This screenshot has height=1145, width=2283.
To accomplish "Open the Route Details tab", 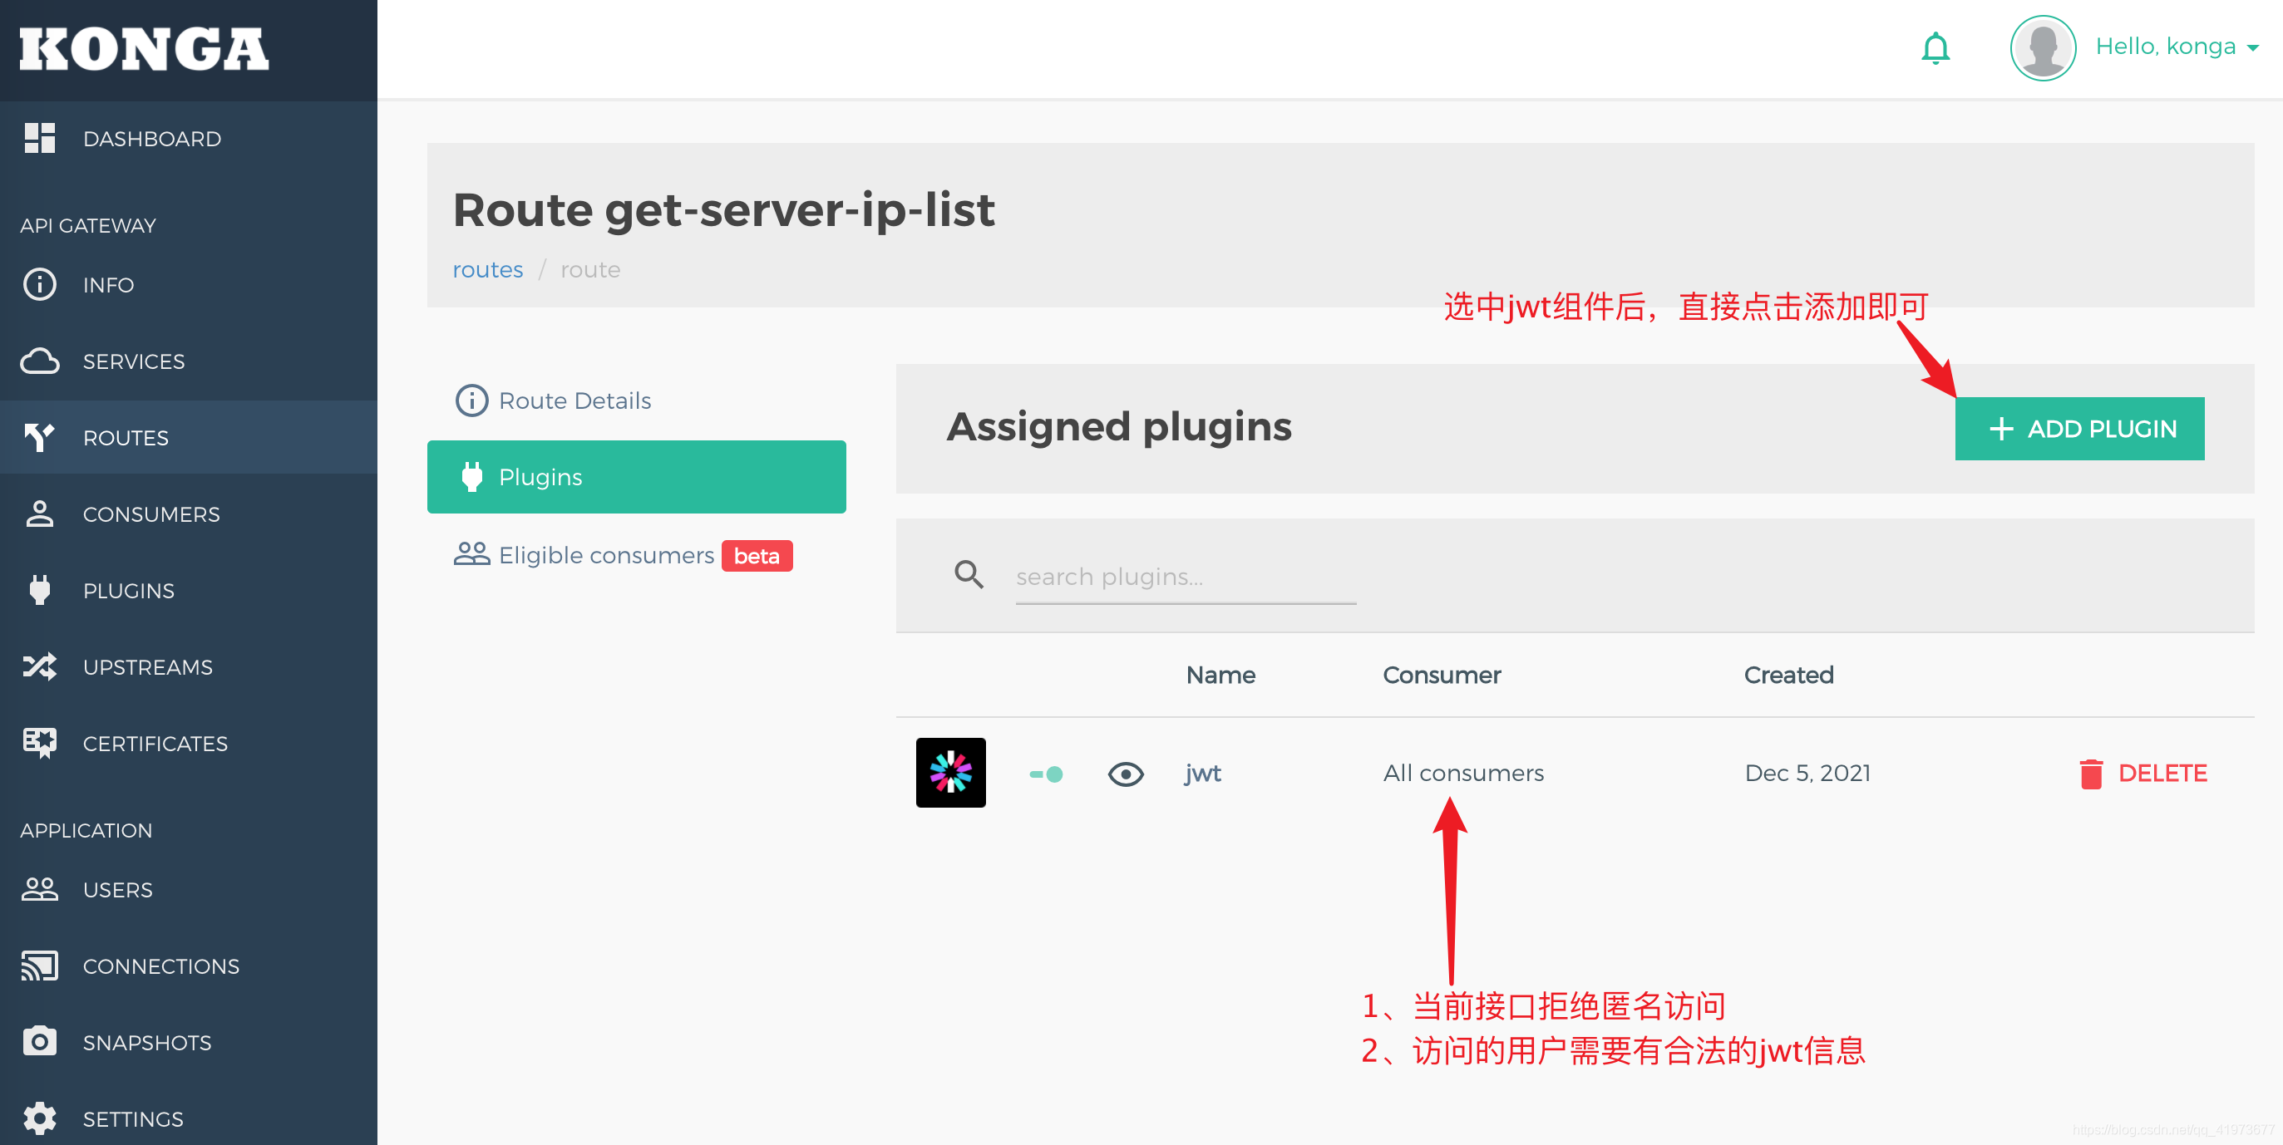I will 574,401.
